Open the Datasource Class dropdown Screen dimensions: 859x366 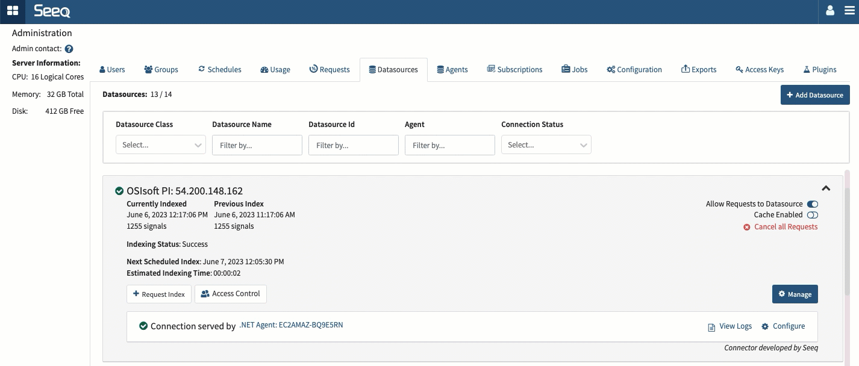(x=160, y=145)
